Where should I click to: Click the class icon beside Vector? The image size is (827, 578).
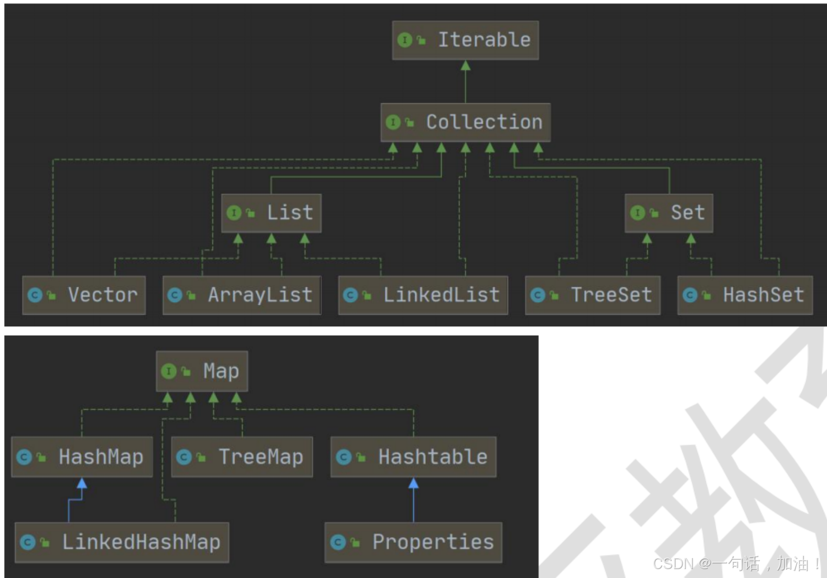pos(35,295)
